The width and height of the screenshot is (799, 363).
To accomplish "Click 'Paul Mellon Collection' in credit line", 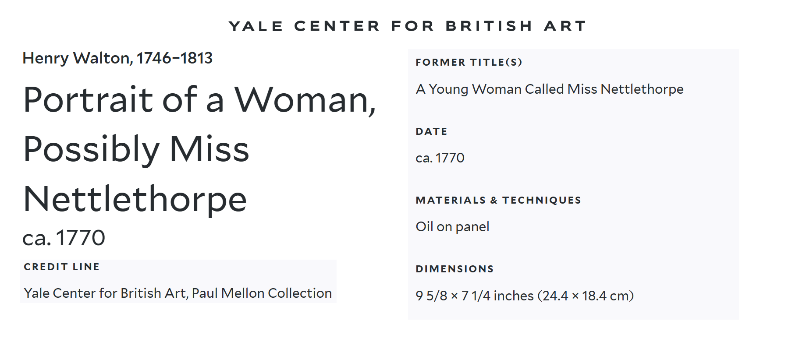I will [x=262, y=293].
